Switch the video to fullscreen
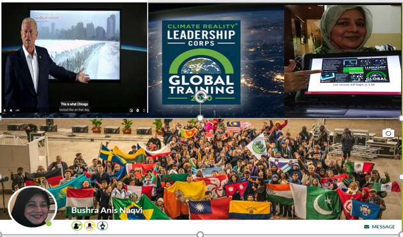Image resolution: width=403 pixels, height=237 pixels. (x=144, y=110)
